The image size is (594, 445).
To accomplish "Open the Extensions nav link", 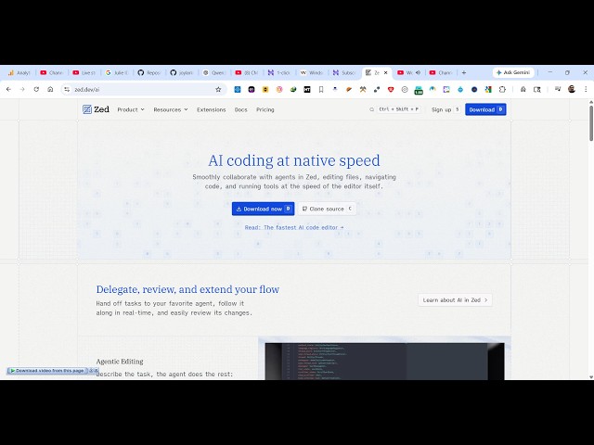I will (x=211, y=109).
